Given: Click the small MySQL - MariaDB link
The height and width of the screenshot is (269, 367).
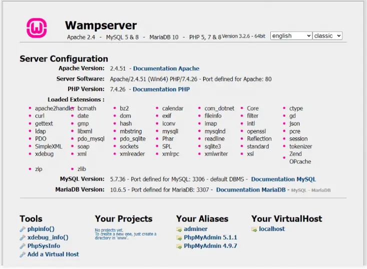Looking at the screenshot, I should tap(311, 190).
